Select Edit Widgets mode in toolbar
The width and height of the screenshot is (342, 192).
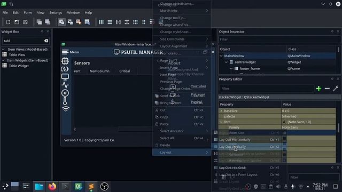(x=62, y=22)
